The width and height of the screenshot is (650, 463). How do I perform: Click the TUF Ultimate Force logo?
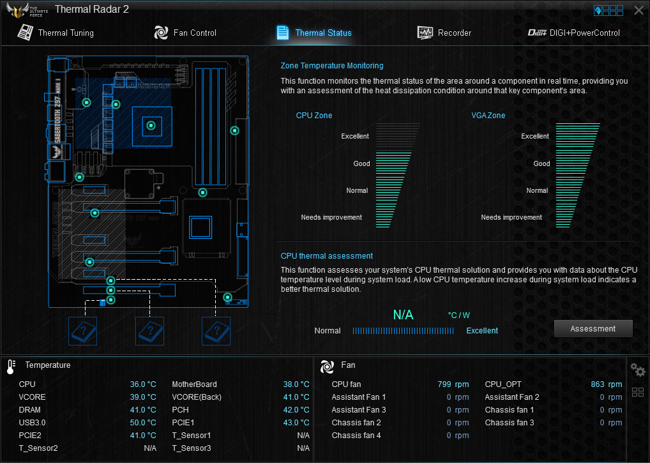point(27,10)
